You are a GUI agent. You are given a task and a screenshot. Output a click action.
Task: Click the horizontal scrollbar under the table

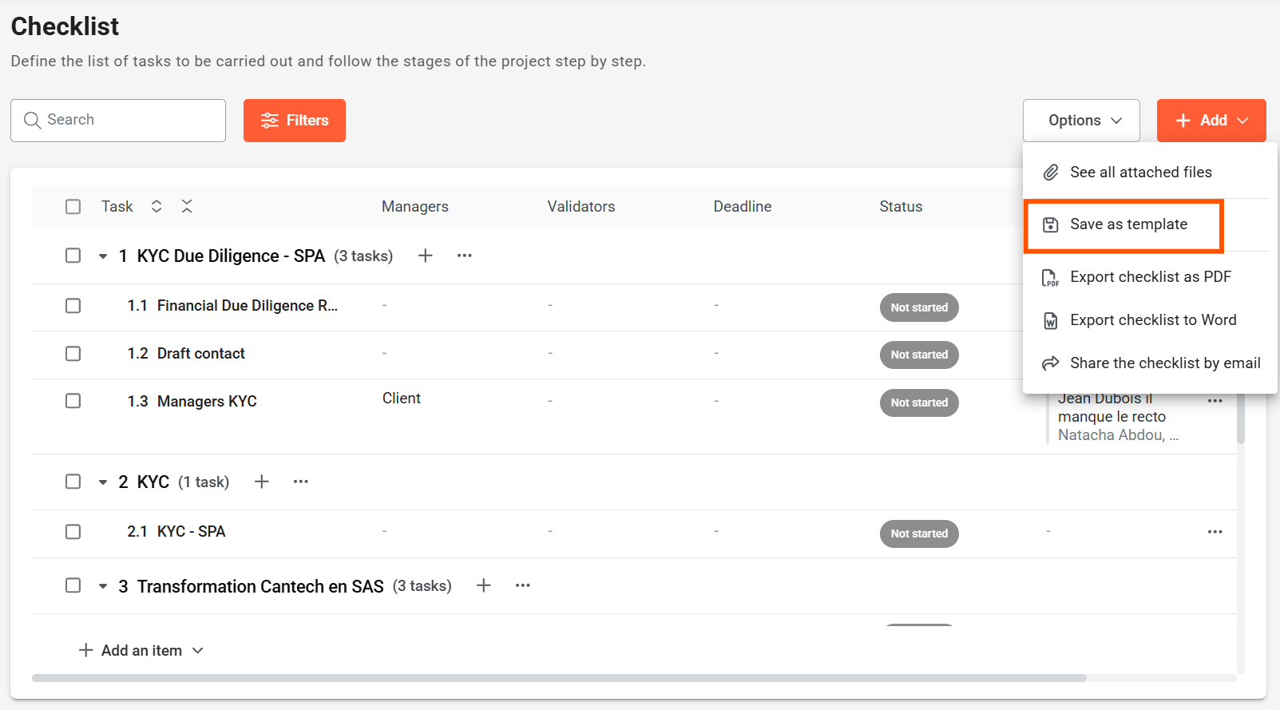coord(559,678)
